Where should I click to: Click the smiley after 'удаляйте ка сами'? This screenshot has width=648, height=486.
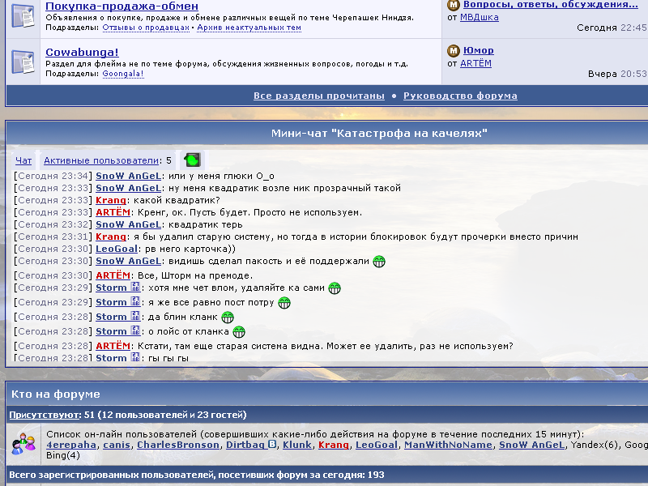tap(335, 288)
